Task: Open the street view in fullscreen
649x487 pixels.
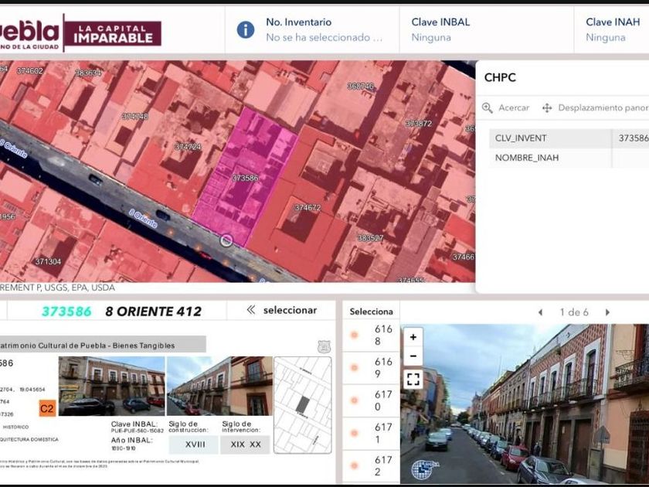Action: click(x=413, y=379)
